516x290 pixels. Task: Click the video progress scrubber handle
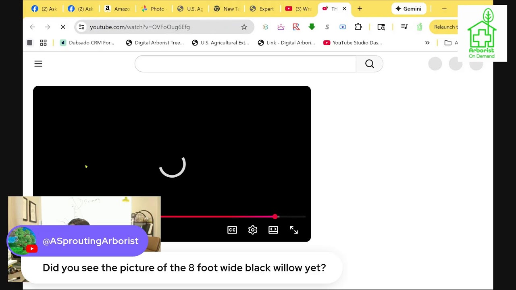tap(275, 217)
